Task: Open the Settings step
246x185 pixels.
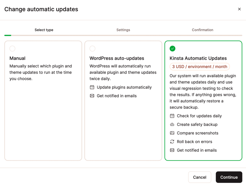Action: coord(123,30)
